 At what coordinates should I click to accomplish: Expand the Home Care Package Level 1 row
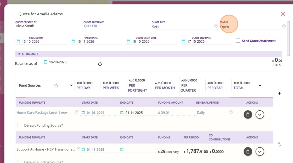[260, 114]
